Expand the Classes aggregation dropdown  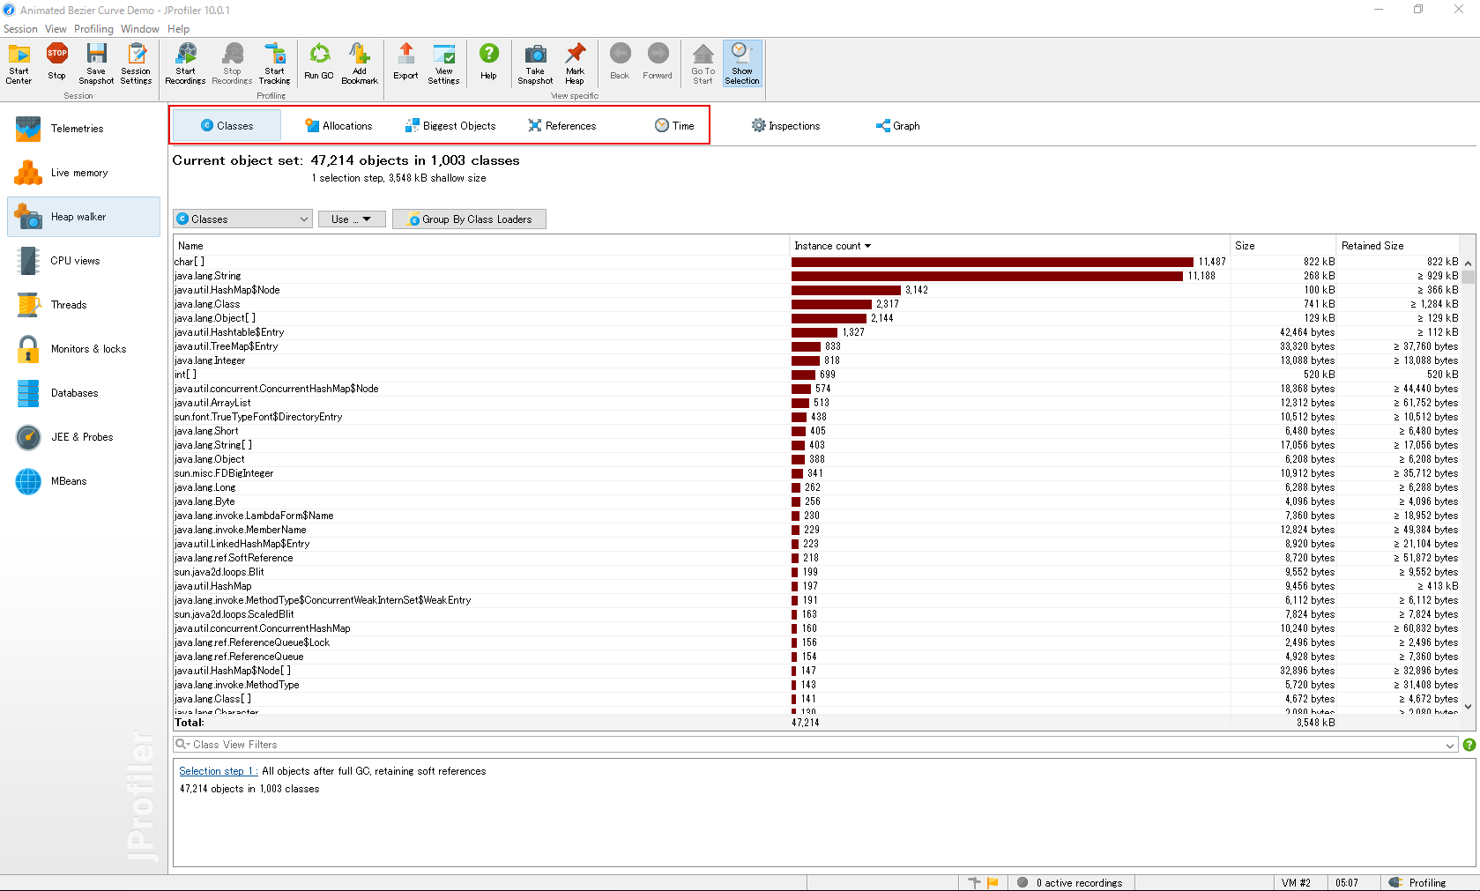pos(242,219)
